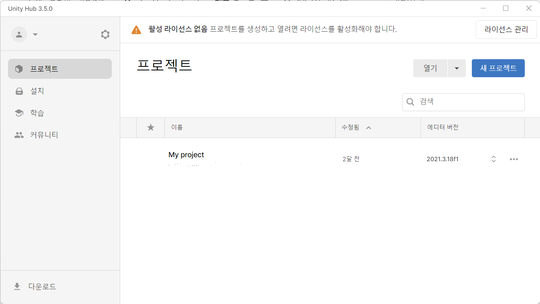Sort by the star favorites column
This screenshot has height=304, width=540.
(x=151, y=128)
